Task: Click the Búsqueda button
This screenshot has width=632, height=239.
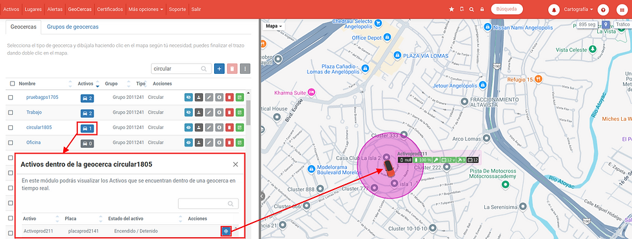Action: pos(507,9)
